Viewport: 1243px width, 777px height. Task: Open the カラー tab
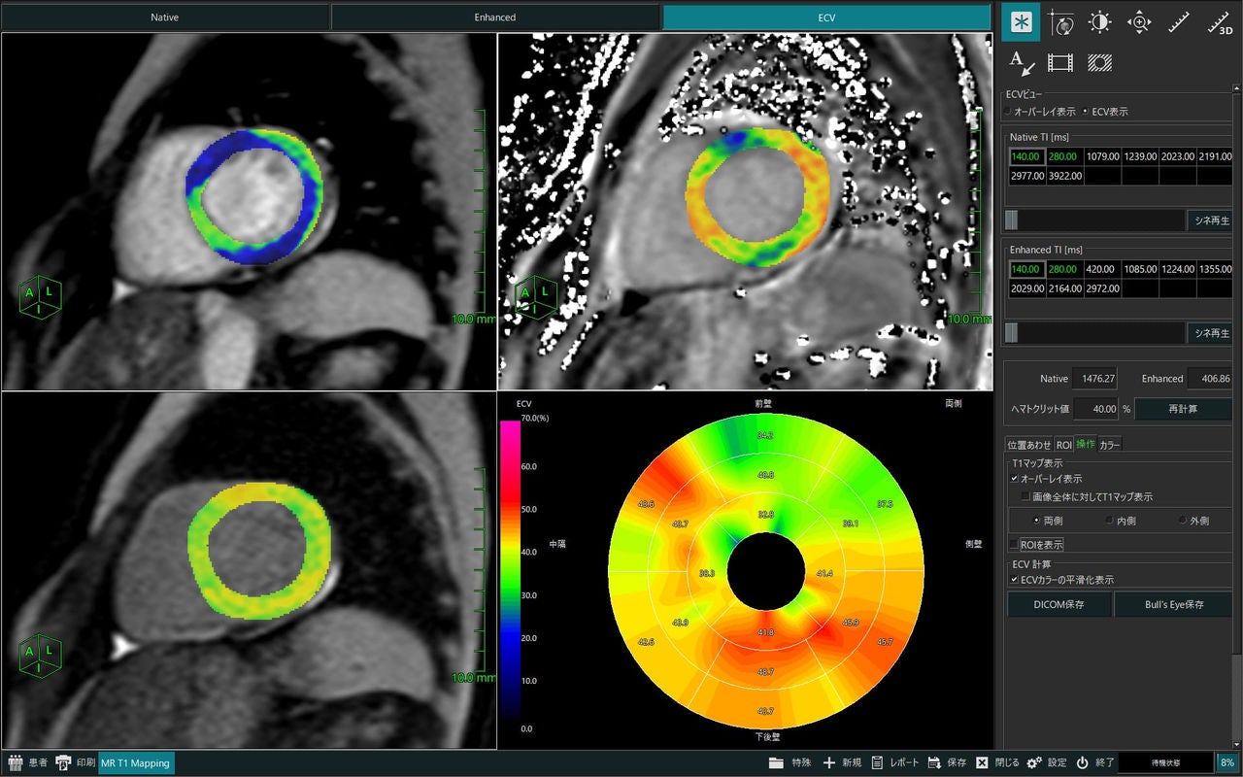point(1109,444)
